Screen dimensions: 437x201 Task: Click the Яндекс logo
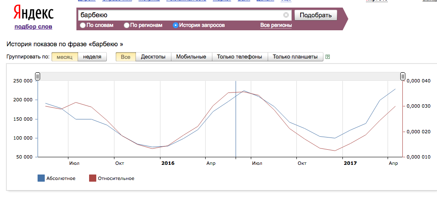point(33,13)
